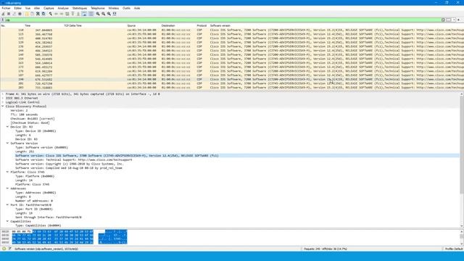
Task: Close the capture file with the X icon
Action: 38,14
